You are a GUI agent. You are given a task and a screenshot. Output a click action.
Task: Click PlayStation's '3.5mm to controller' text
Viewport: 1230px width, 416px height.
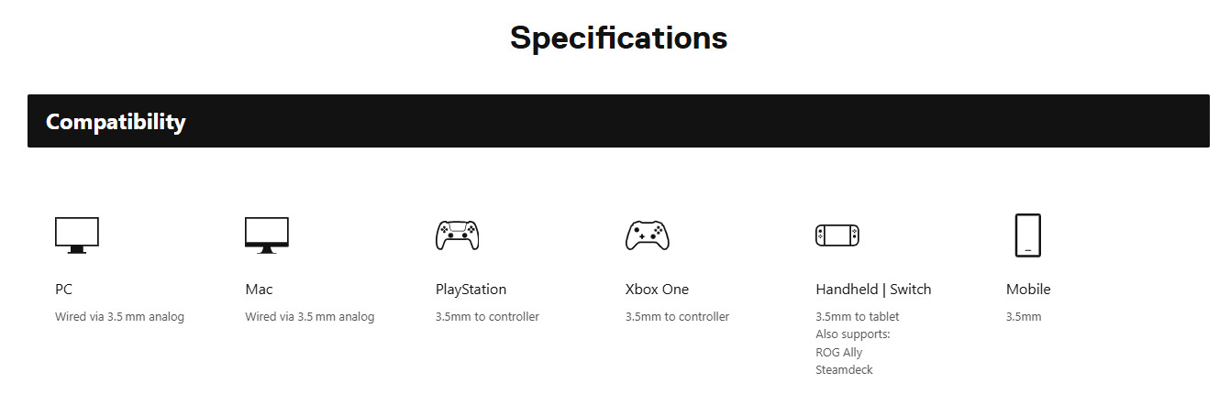pos(487,317)
